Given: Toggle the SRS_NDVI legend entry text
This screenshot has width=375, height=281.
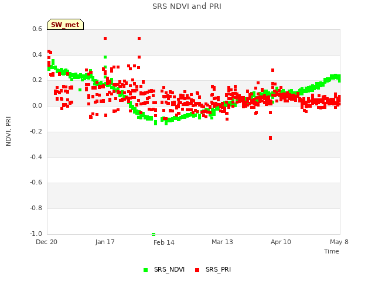Looking at the screenshot, I should [169, 269].
